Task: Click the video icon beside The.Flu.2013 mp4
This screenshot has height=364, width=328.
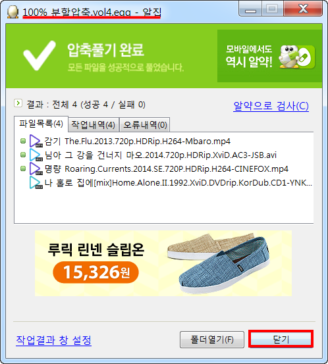Action: 36,141
